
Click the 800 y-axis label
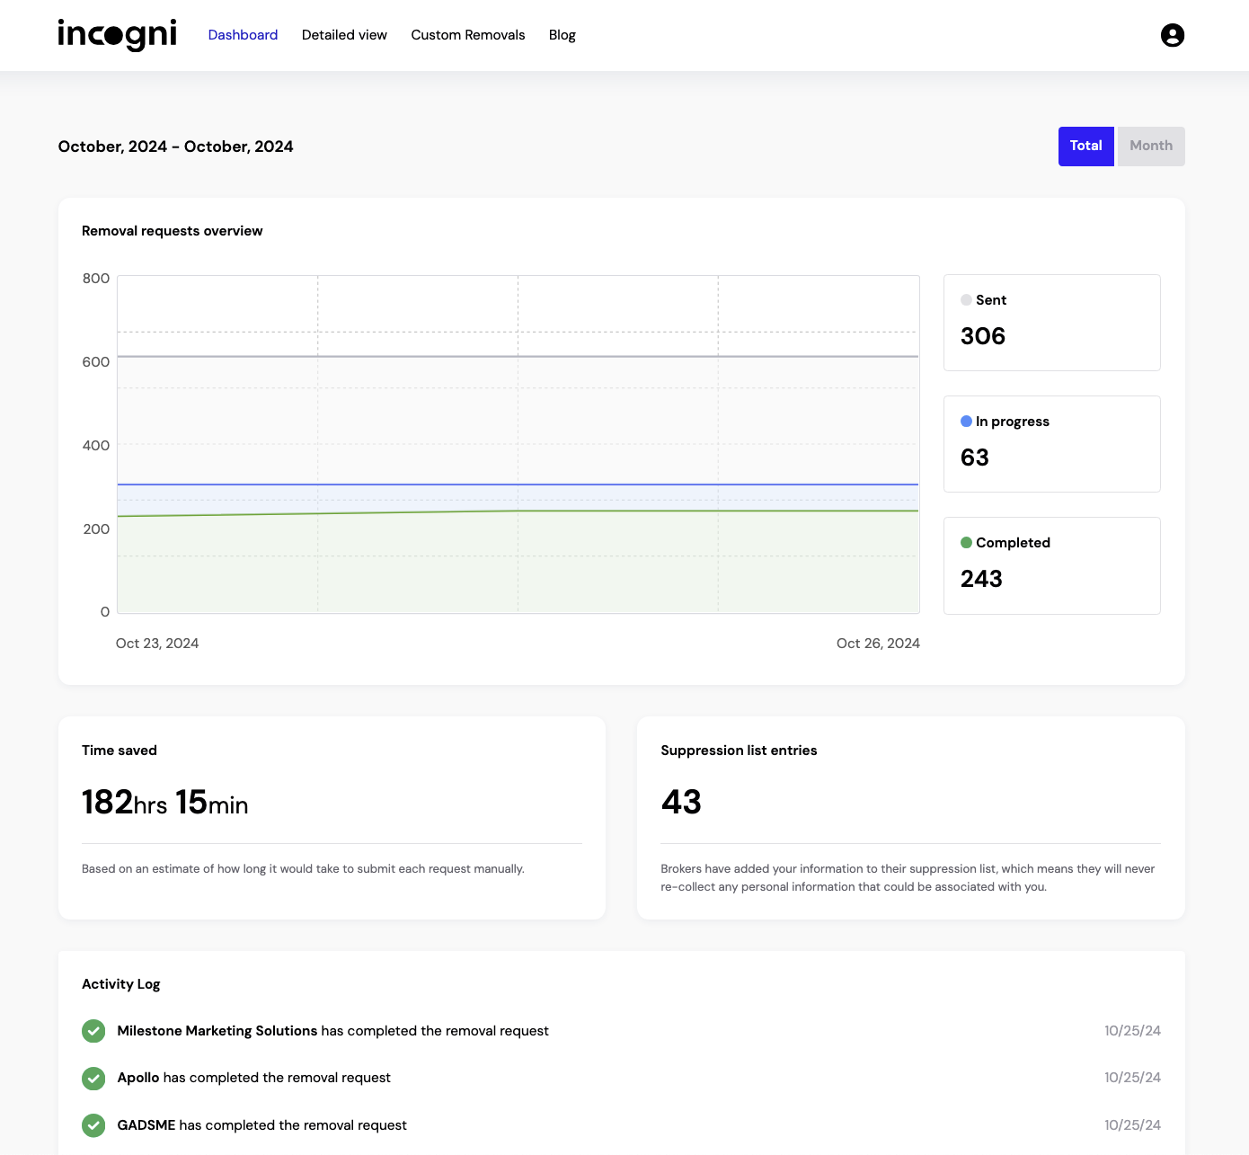(x=96, y=279)
